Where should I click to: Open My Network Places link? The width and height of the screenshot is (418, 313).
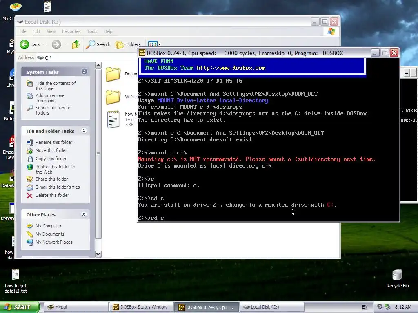(x=54, y=242)
